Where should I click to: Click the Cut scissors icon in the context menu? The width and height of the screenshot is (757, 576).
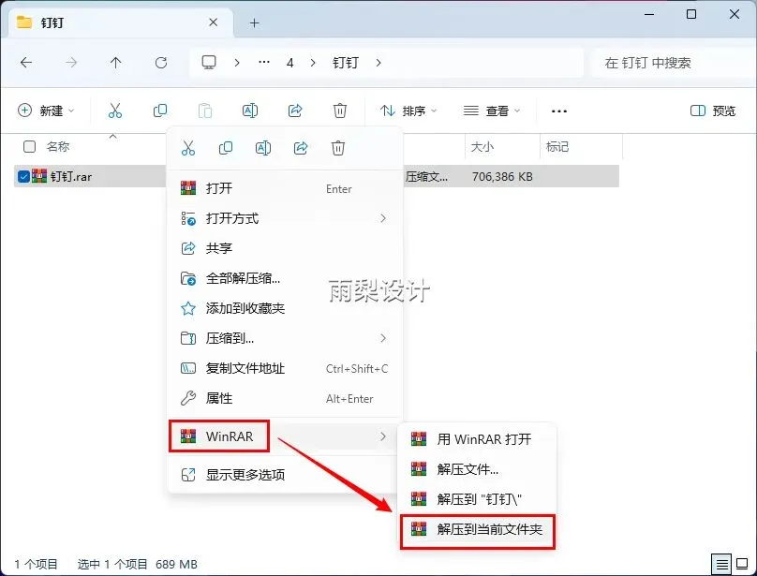[188, 148]
